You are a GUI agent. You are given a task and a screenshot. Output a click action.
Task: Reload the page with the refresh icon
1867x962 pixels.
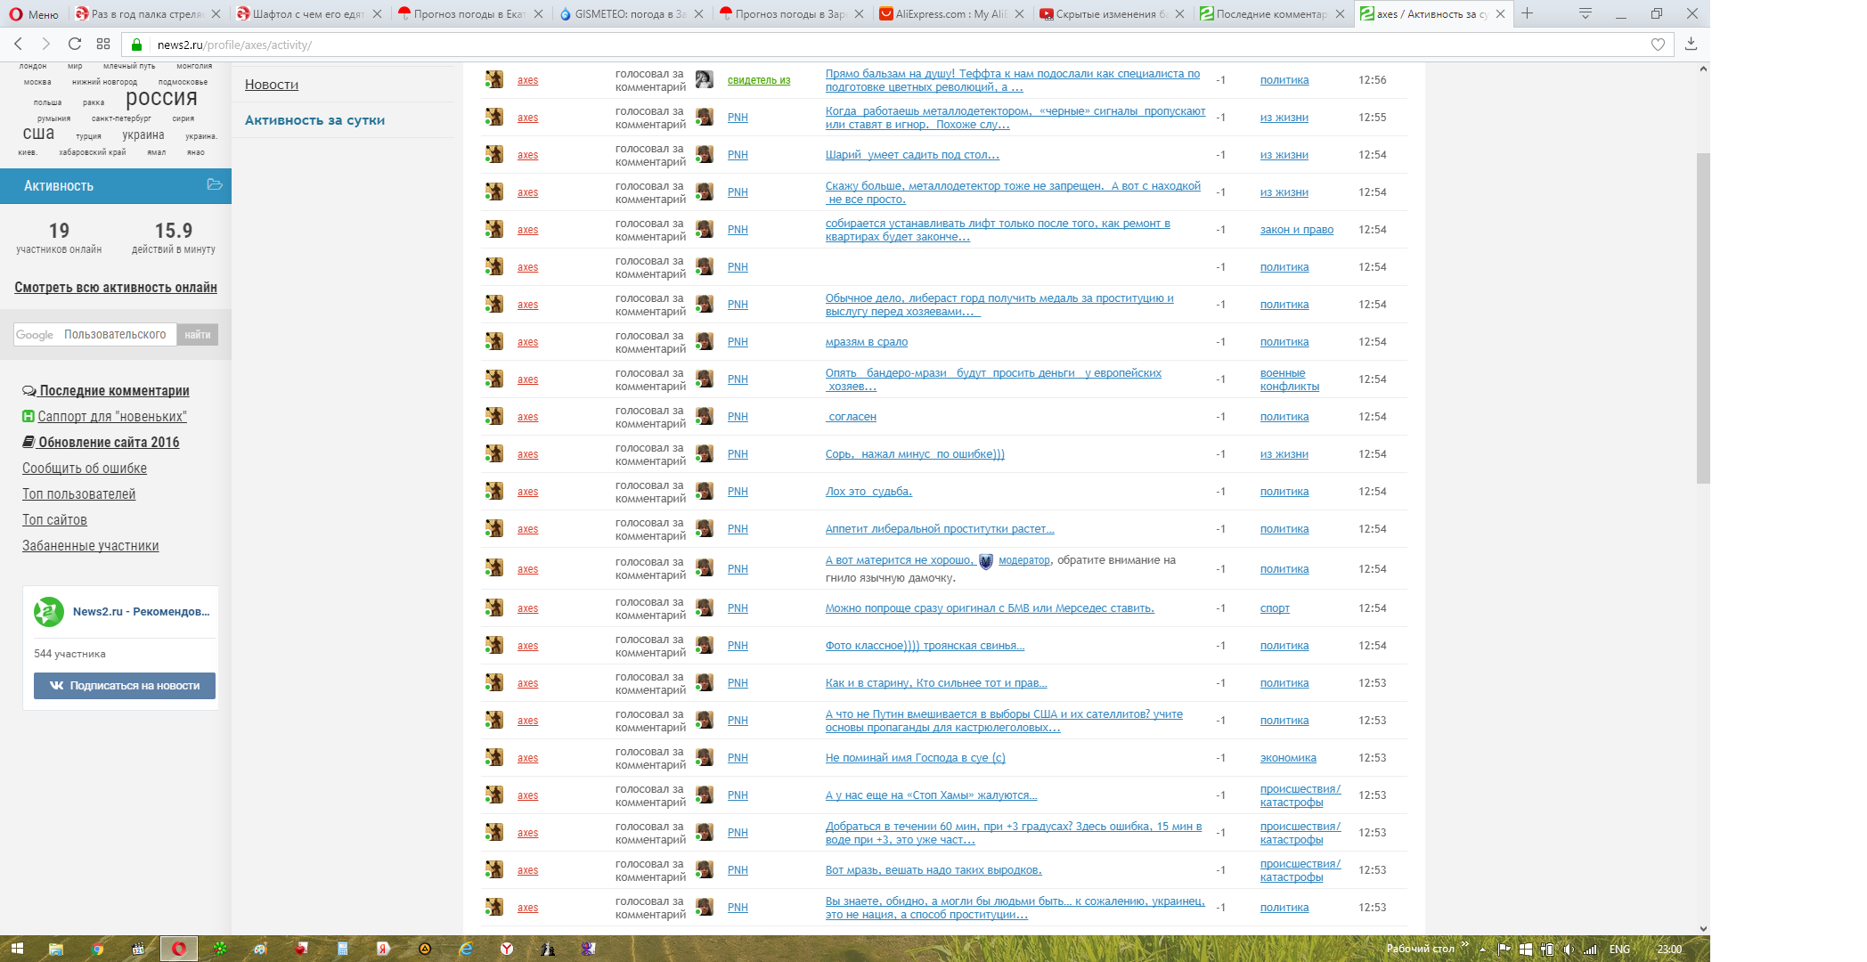(75, 44)
